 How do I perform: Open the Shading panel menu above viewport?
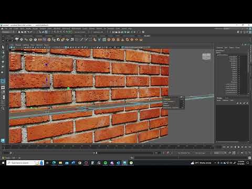[18, 45]
